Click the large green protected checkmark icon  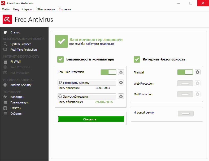(x=61, y=41)
